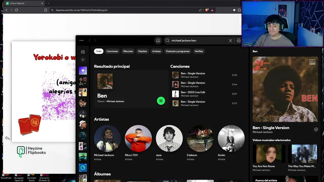Open Micro TDH artist card
This screenshot has height=182, width=324.
[138, 143]
